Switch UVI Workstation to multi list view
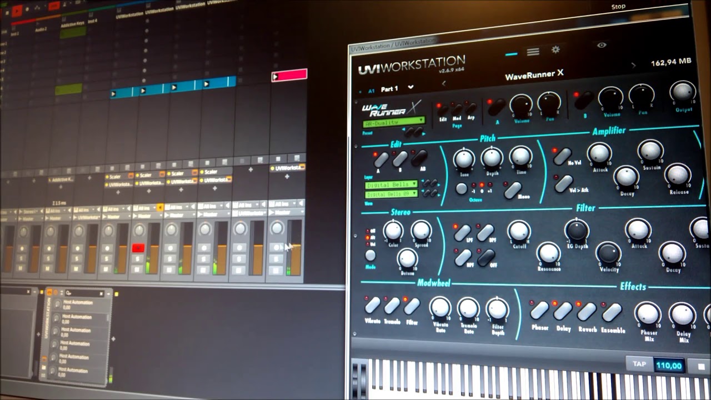 [x=533, y=52]
